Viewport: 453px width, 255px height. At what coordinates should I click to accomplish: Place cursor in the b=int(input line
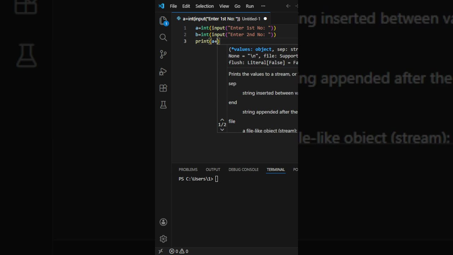(236, 35)
